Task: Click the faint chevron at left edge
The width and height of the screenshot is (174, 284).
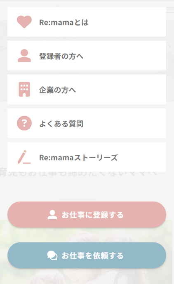Action: 5,110
